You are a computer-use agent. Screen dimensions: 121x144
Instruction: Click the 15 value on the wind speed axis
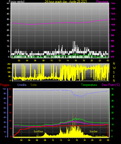[8, 41]
